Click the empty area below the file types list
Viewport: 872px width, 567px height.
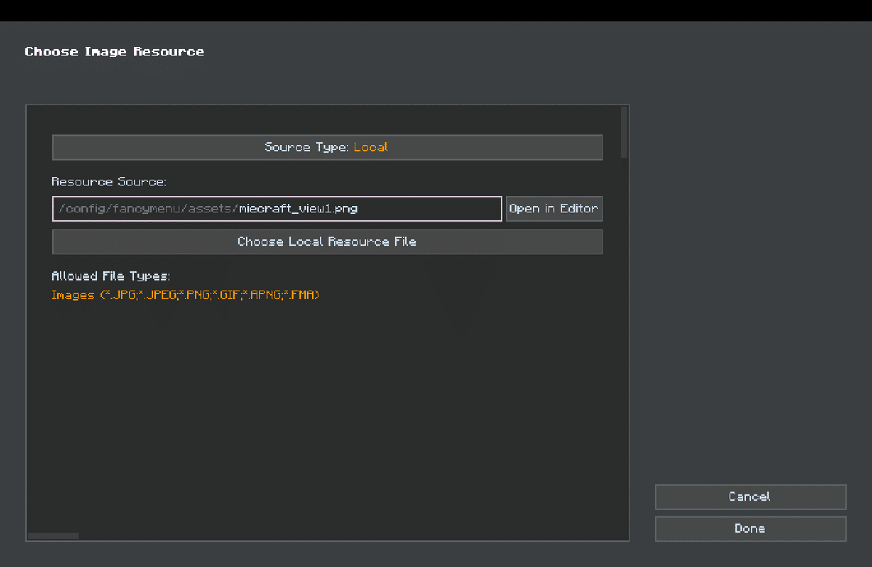click(x=327, y=407)
